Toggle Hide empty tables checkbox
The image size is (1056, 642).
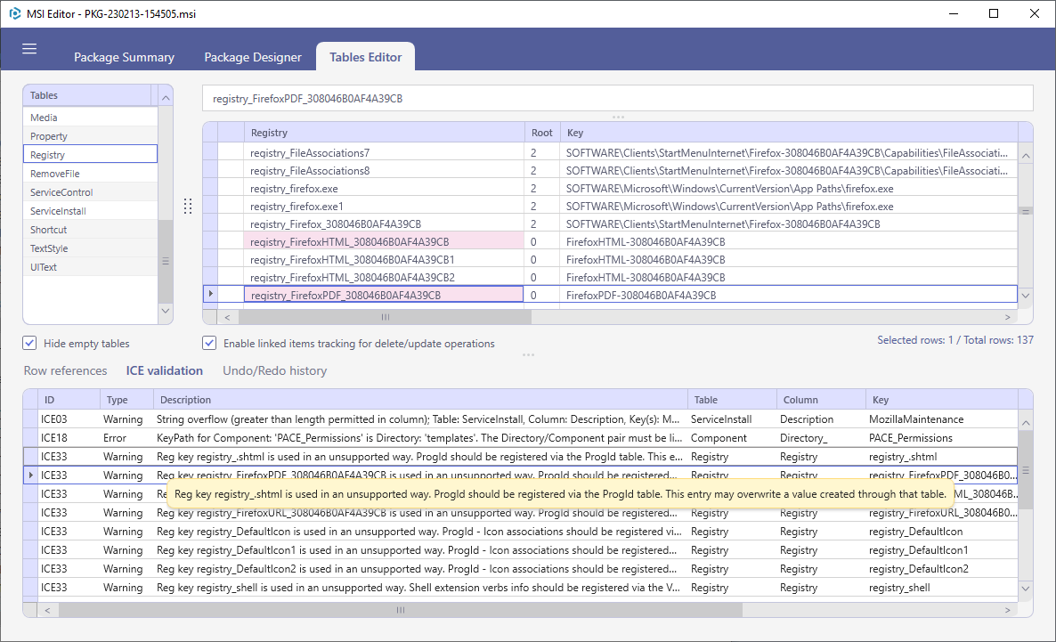click(29, 343)
